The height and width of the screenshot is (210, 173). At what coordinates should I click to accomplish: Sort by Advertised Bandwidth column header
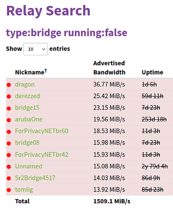pyautogui.click(x=109, y=68)
